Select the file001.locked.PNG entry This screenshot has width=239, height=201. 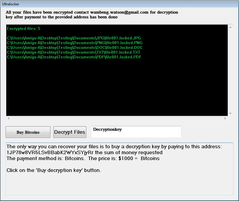tap(74, 43)
